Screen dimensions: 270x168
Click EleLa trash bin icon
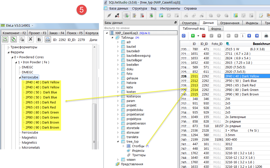pos(39,39)
